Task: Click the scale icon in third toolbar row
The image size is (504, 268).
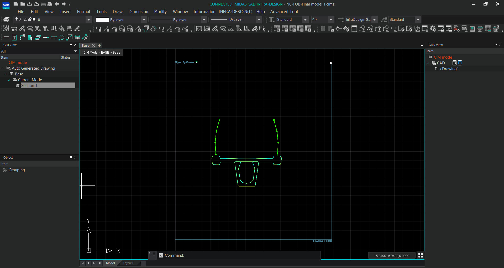Action: pos(70,38)
